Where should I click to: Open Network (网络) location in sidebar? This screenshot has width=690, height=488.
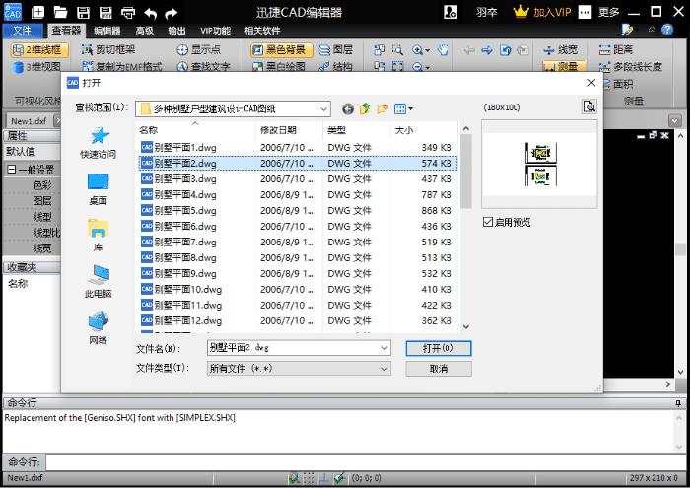tap(98, 327)
